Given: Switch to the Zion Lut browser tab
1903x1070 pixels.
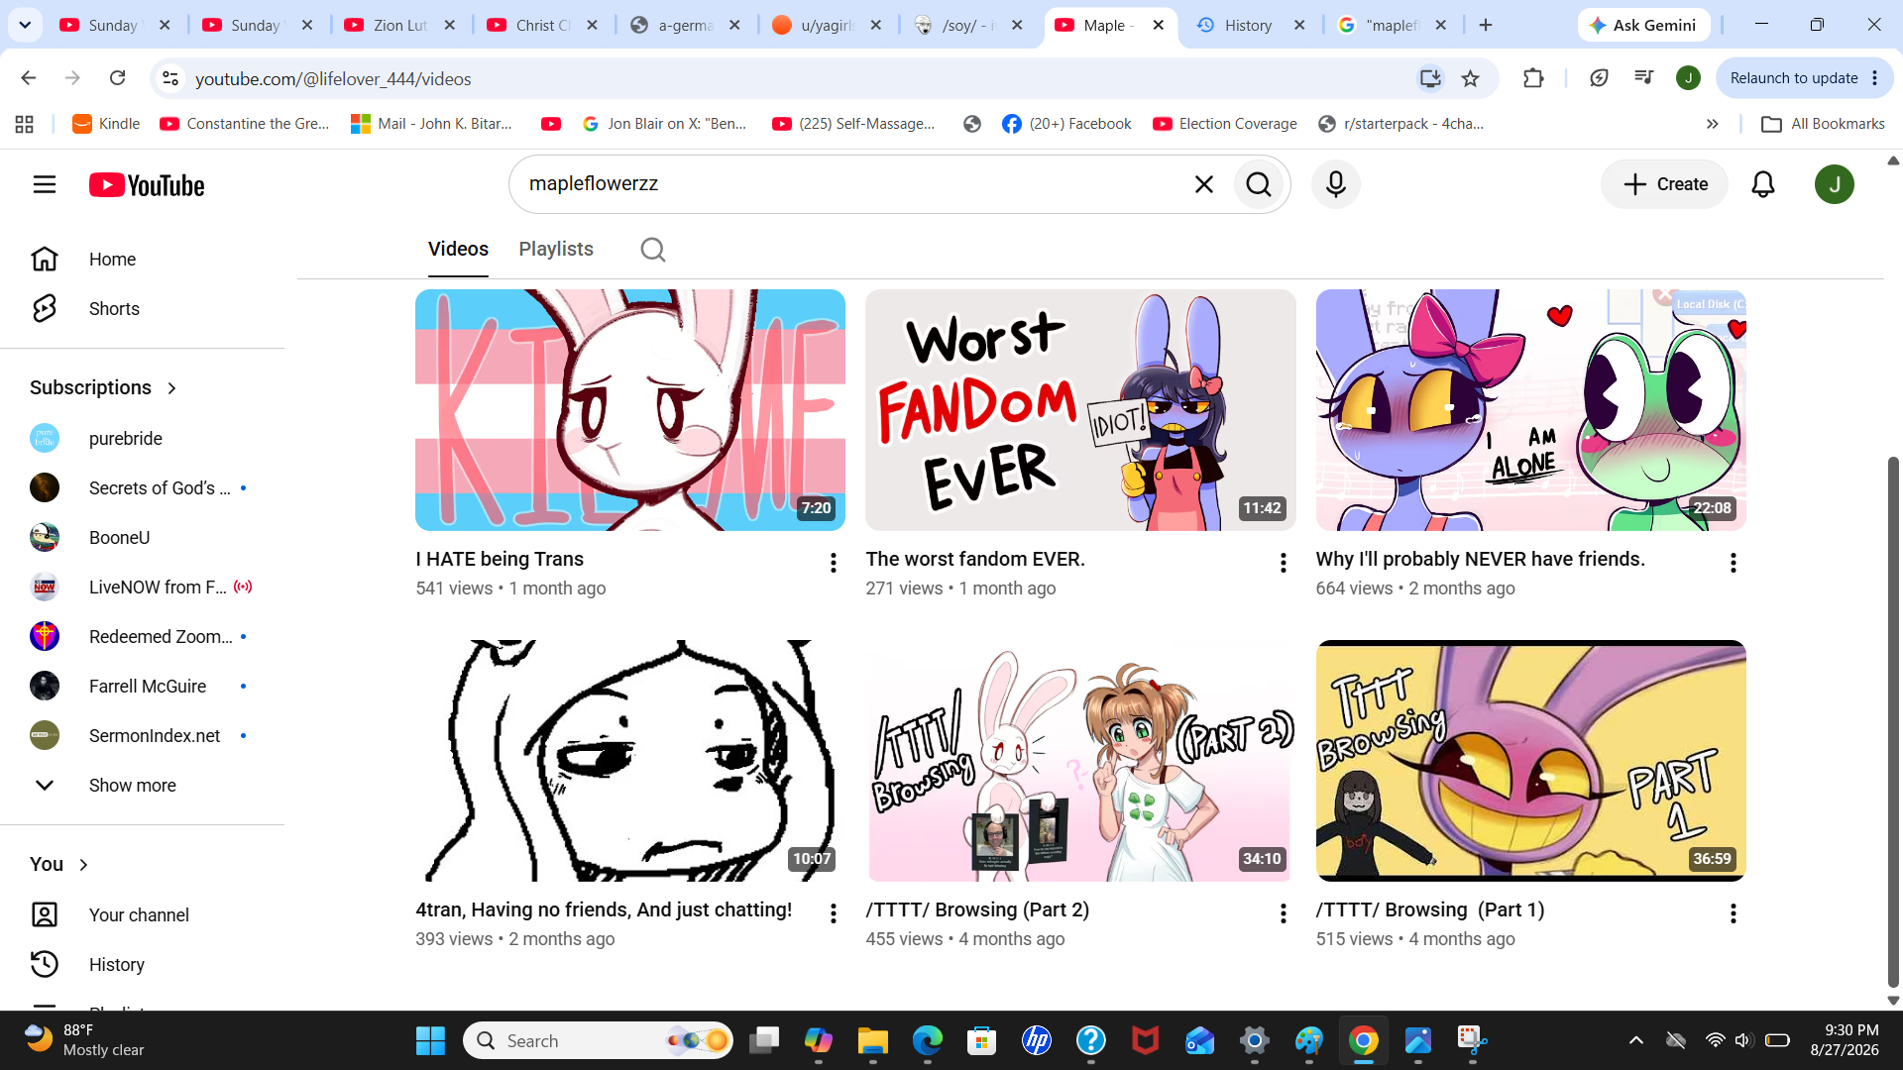Looking at the screenshot, I should coord(399,26).
